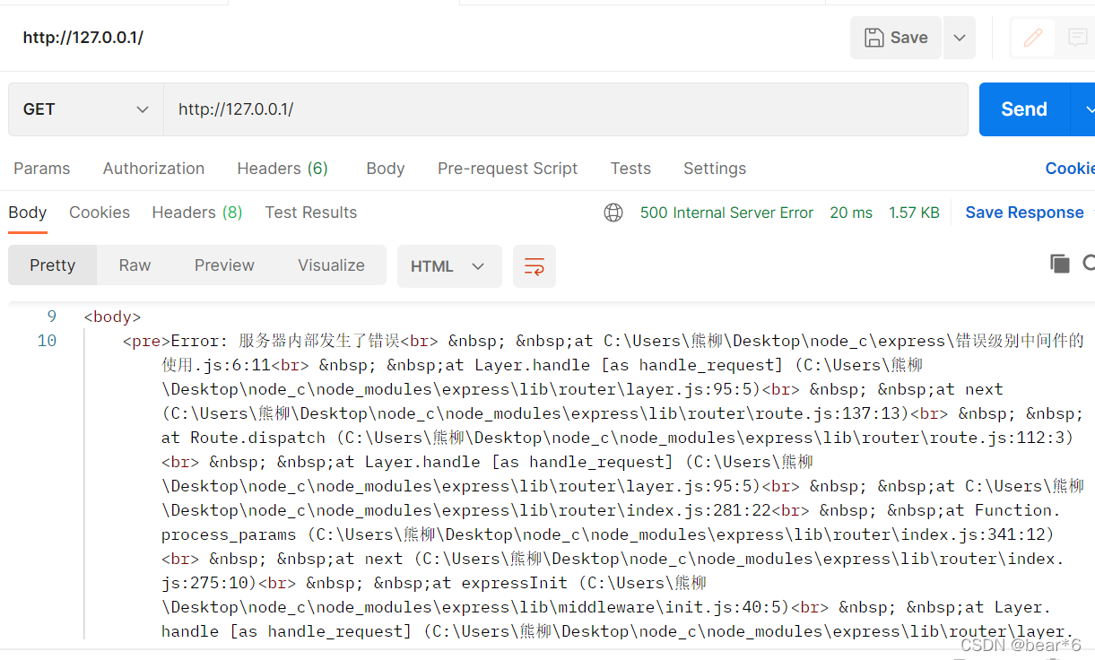Click the globe network icon
The image size is (1095, 660).
click(x=613, y=213)
